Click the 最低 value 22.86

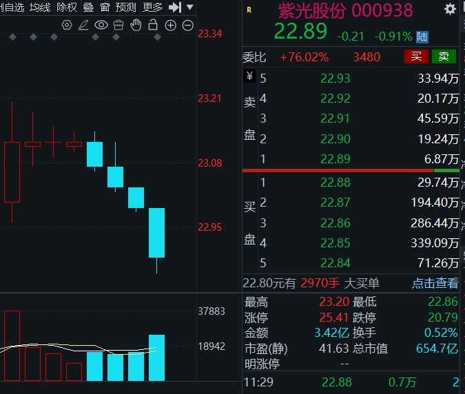point(443,302)
